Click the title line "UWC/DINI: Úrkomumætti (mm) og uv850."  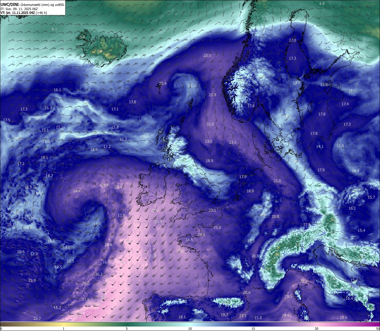[x=33, y=4]
